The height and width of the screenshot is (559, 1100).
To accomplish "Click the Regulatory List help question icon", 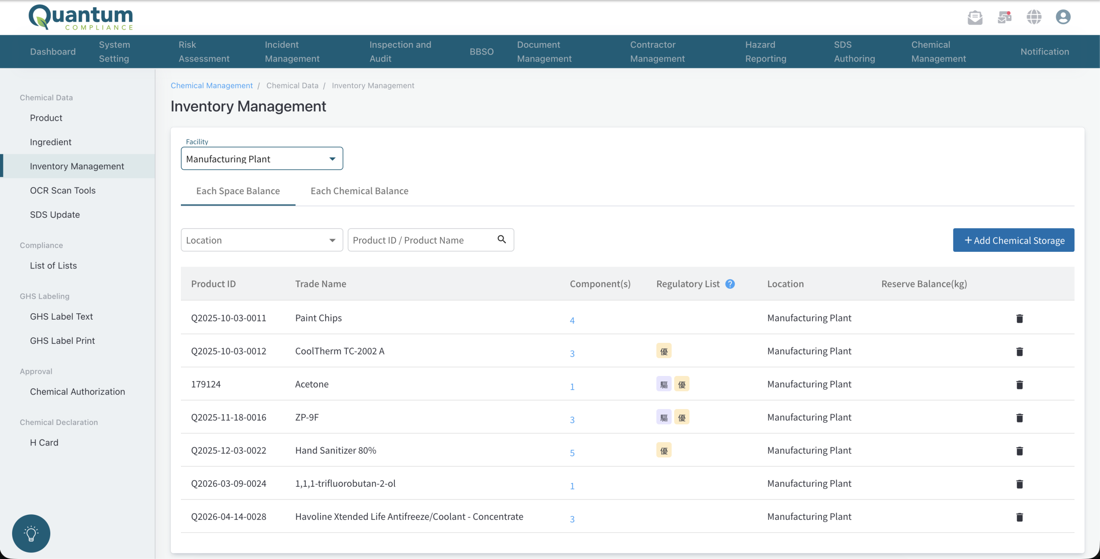I will [x=730, y=284].
